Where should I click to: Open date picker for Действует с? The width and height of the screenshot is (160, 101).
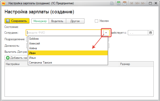150,33
